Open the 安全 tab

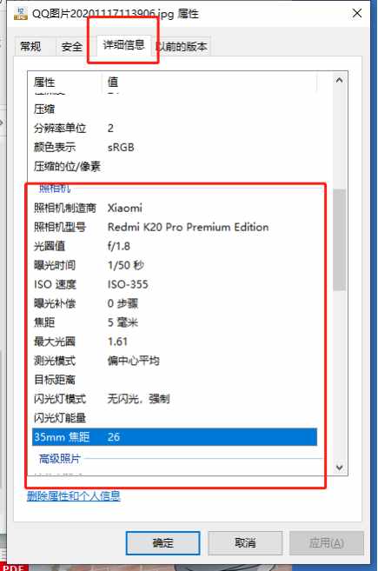[72, 47]
